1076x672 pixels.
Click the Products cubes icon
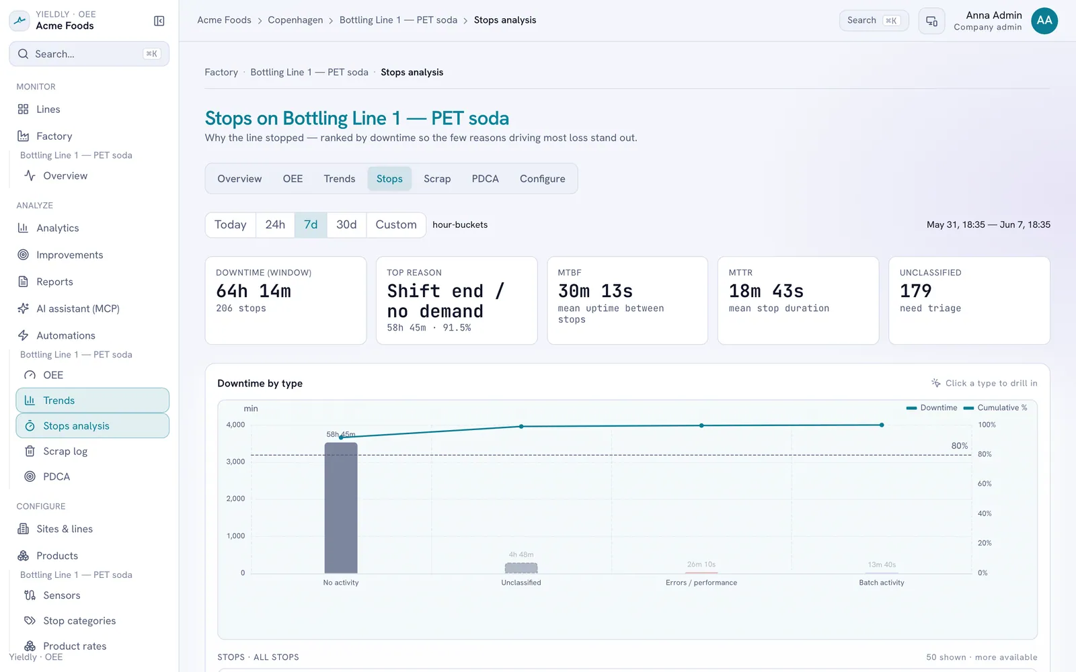(24, 556)
